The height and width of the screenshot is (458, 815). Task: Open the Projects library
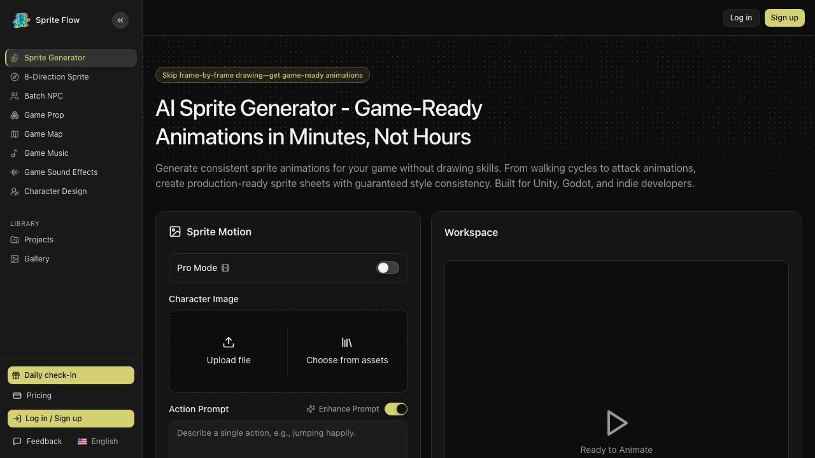click(x=71, y=240)
